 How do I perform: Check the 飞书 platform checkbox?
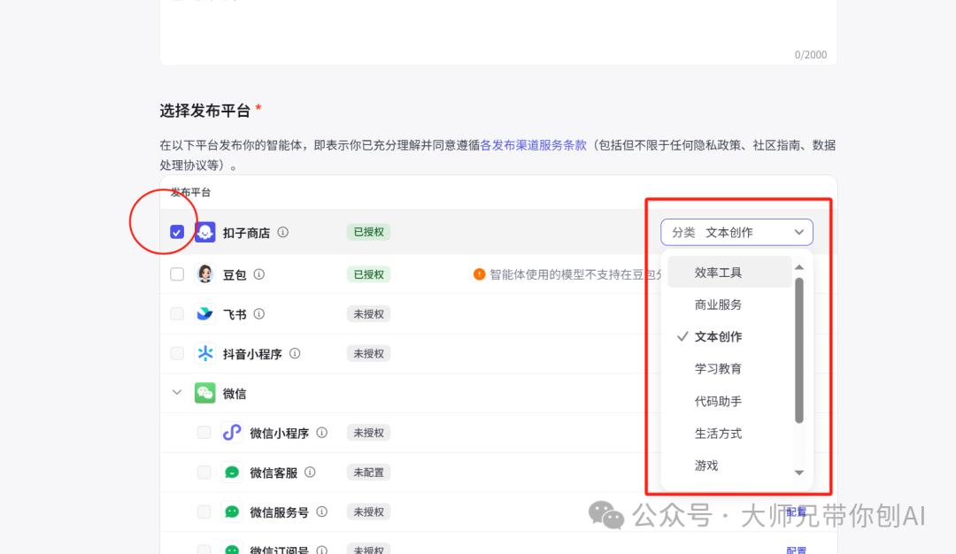point(177,314)
